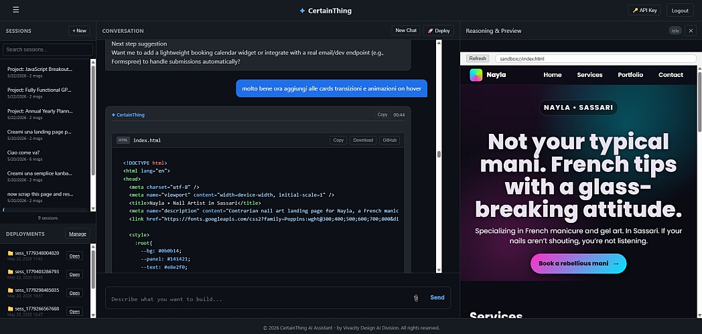Viewport: 702px width, 334px height.
Task: Click the Nayla gradient logo icon
Action: point(476,75)
